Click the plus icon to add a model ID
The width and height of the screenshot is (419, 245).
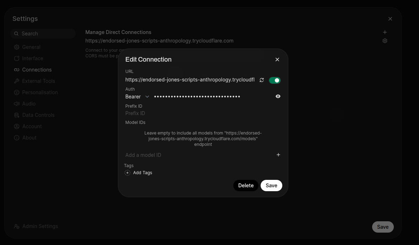coord(278,155)
